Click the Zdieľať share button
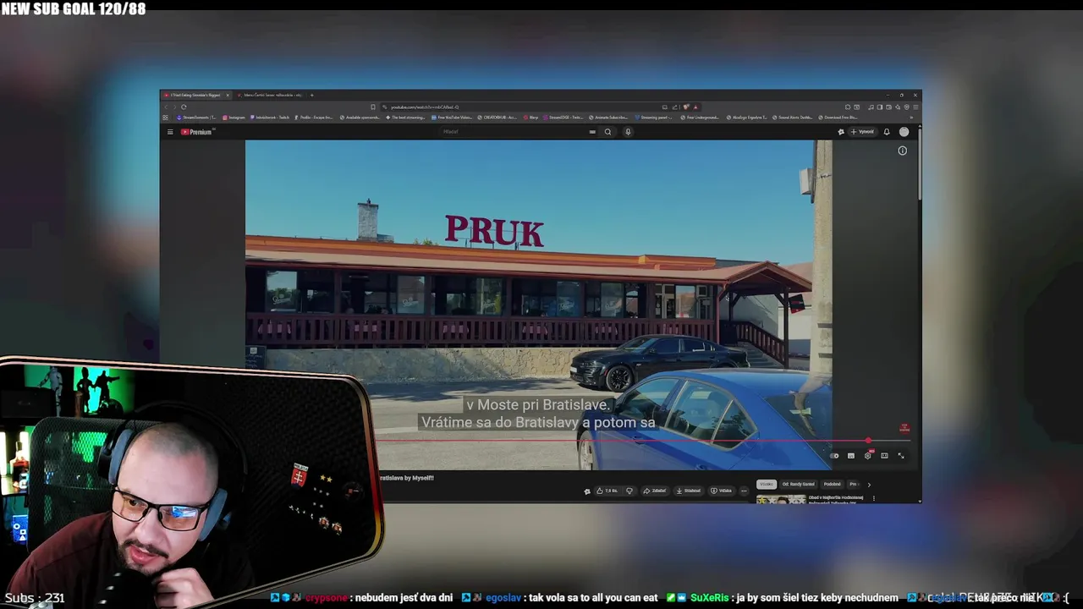Image resolution: width=1083 pixels, height=609 pixels. pyautogui.click(x=654, y=491)
